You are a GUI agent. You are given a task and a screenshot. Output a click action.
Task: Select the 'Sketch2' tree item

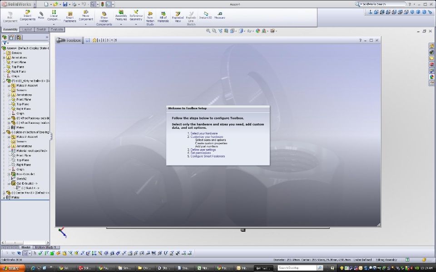click(21, 179)
